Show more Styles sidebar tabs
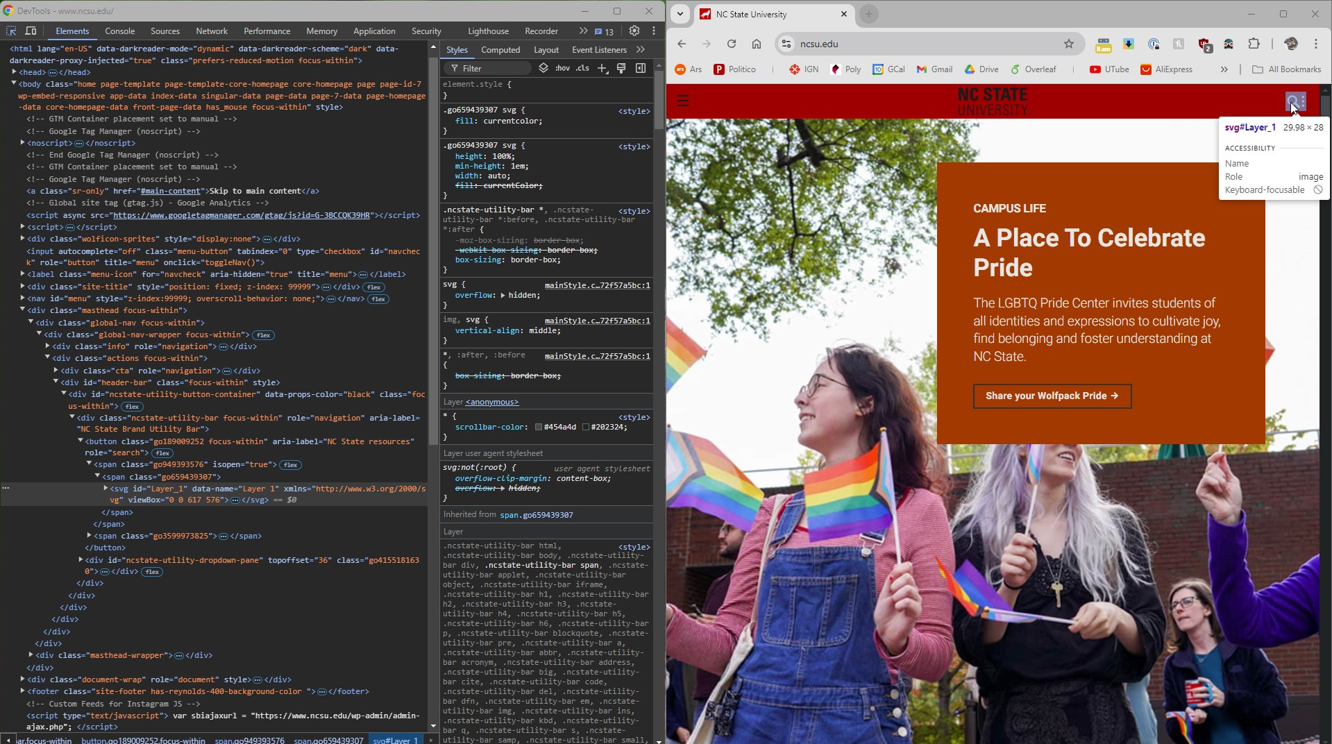The image size is (1332, 744). (x=641, y=50)
